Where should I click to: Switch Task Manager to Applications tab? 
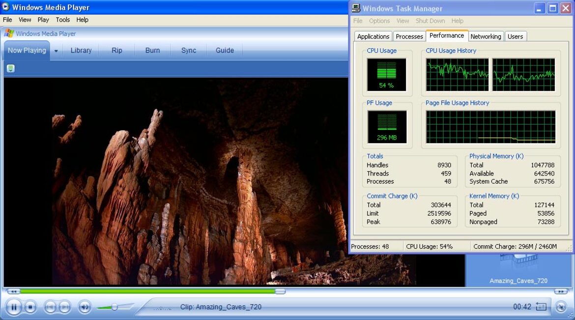point(373,36)
